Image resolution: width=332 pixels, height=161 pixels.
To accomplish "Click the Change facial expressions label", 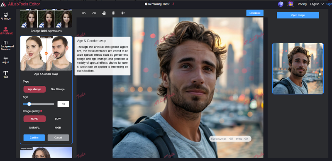I will click(46, 31).
